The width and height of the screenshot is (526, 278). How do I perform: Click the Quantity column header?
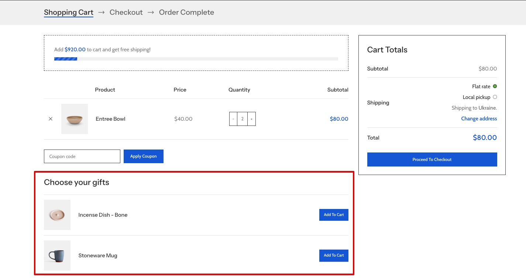tap(239, 90)
